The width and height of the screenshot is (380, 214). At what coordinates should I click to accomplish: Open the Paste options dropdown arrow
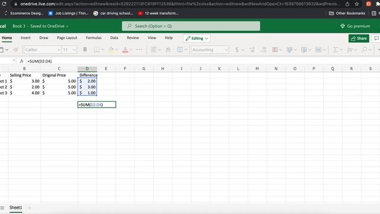[7, 50]
